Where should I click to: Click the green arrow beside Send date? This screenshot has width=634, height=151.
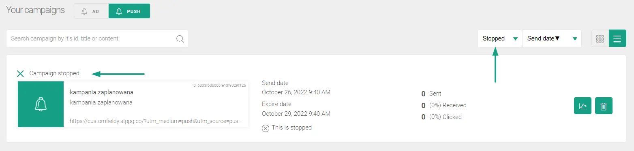click(575, 39)
